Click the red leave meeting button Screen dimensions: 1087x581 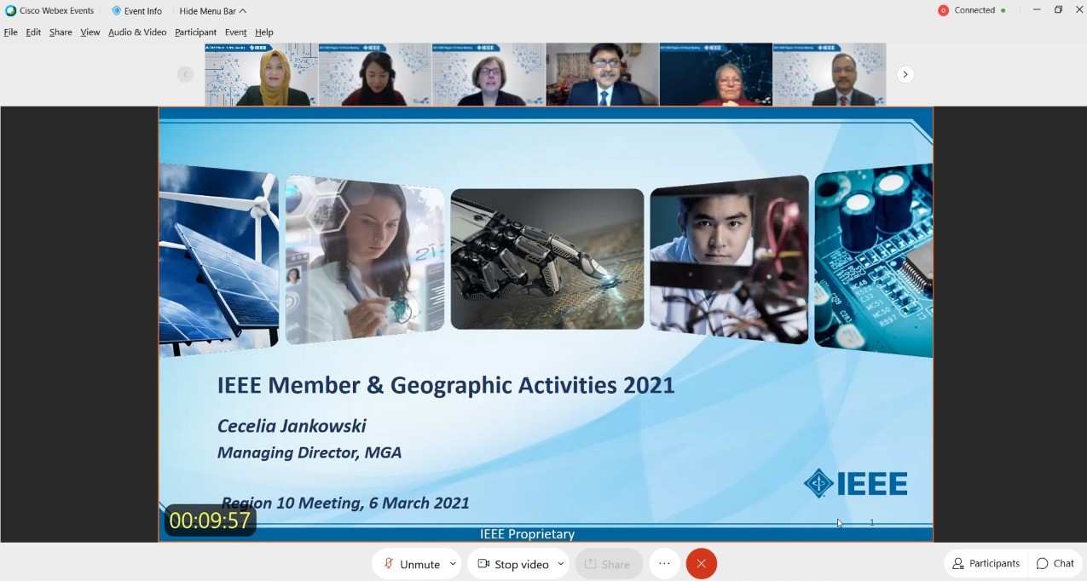click(702, 564)
